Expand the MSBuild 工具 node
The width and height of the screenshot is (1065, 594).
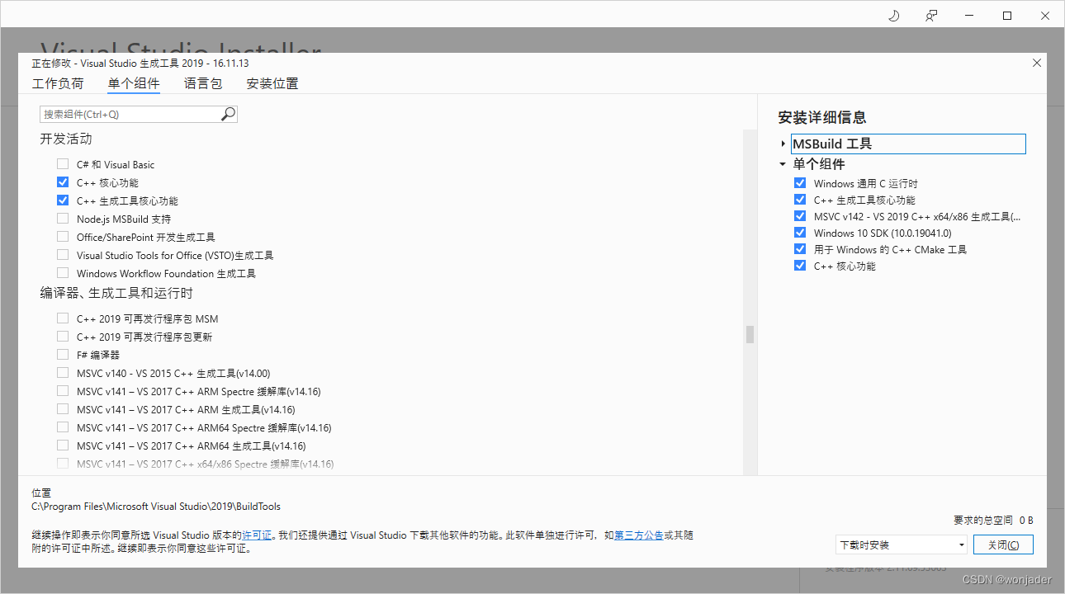tap(783, 144)
